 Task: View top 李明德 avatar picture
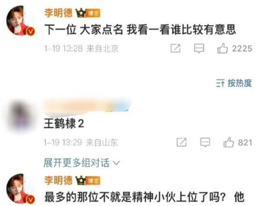pos(20,20)
